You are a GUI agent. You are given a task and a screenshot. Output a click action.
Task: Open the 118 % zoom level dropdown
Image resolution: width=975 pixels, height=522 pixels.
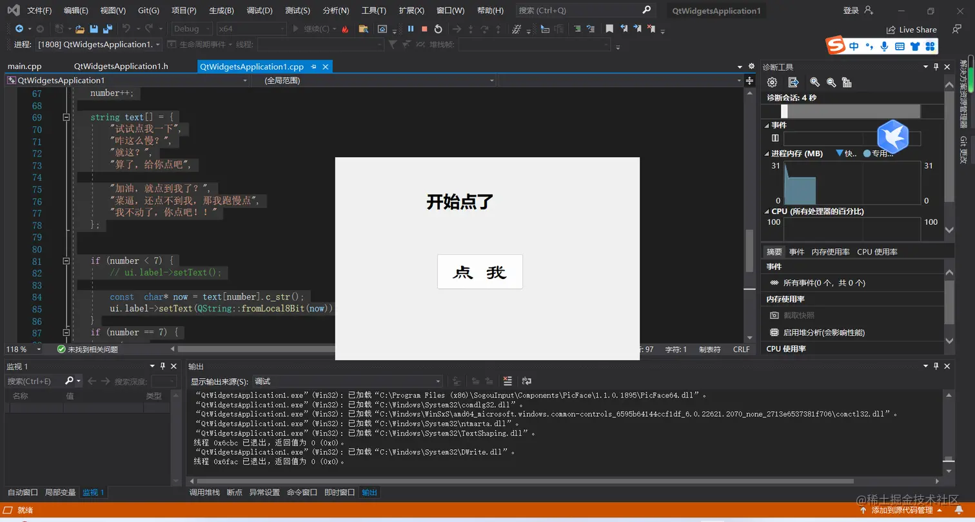tap(23, 349)
